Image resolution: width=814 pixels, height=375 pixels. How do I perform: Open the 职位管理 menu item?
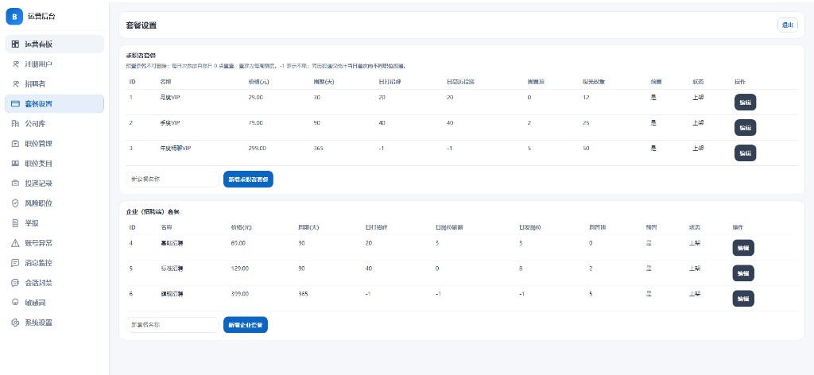[55, 144]
